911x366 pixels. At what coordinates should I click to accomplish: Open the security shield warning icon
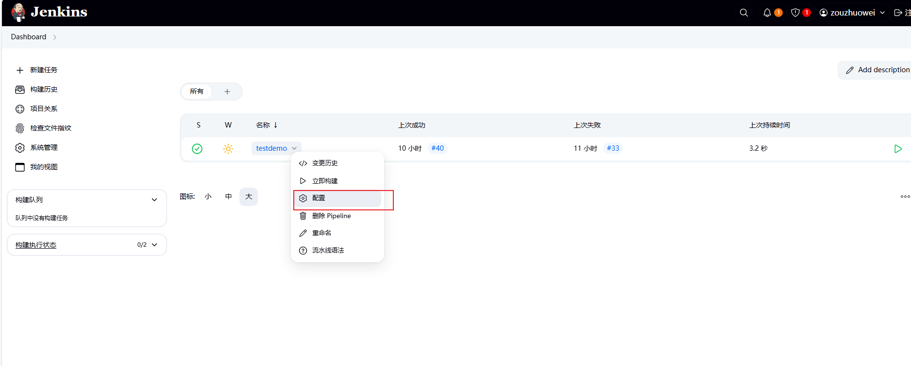pyautogui.click(x=795, y=13)
